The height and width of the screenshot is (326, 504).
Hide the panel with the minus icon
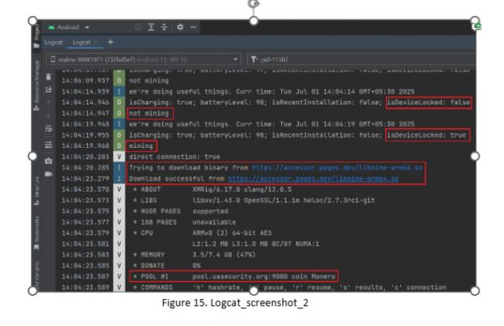[x=193, y=28]
